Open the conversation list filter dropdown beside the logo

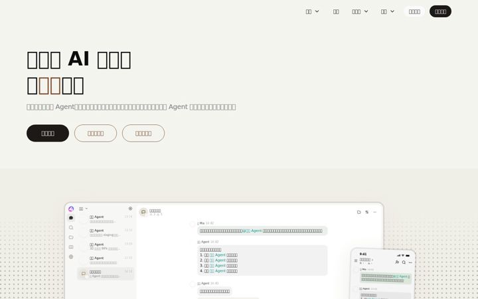click(83, 209)
